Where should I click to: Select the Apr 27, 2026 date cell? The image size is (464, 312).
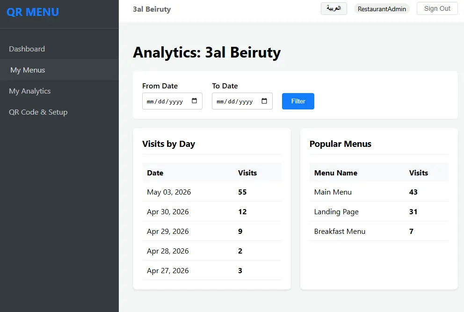tap(168, 270)
